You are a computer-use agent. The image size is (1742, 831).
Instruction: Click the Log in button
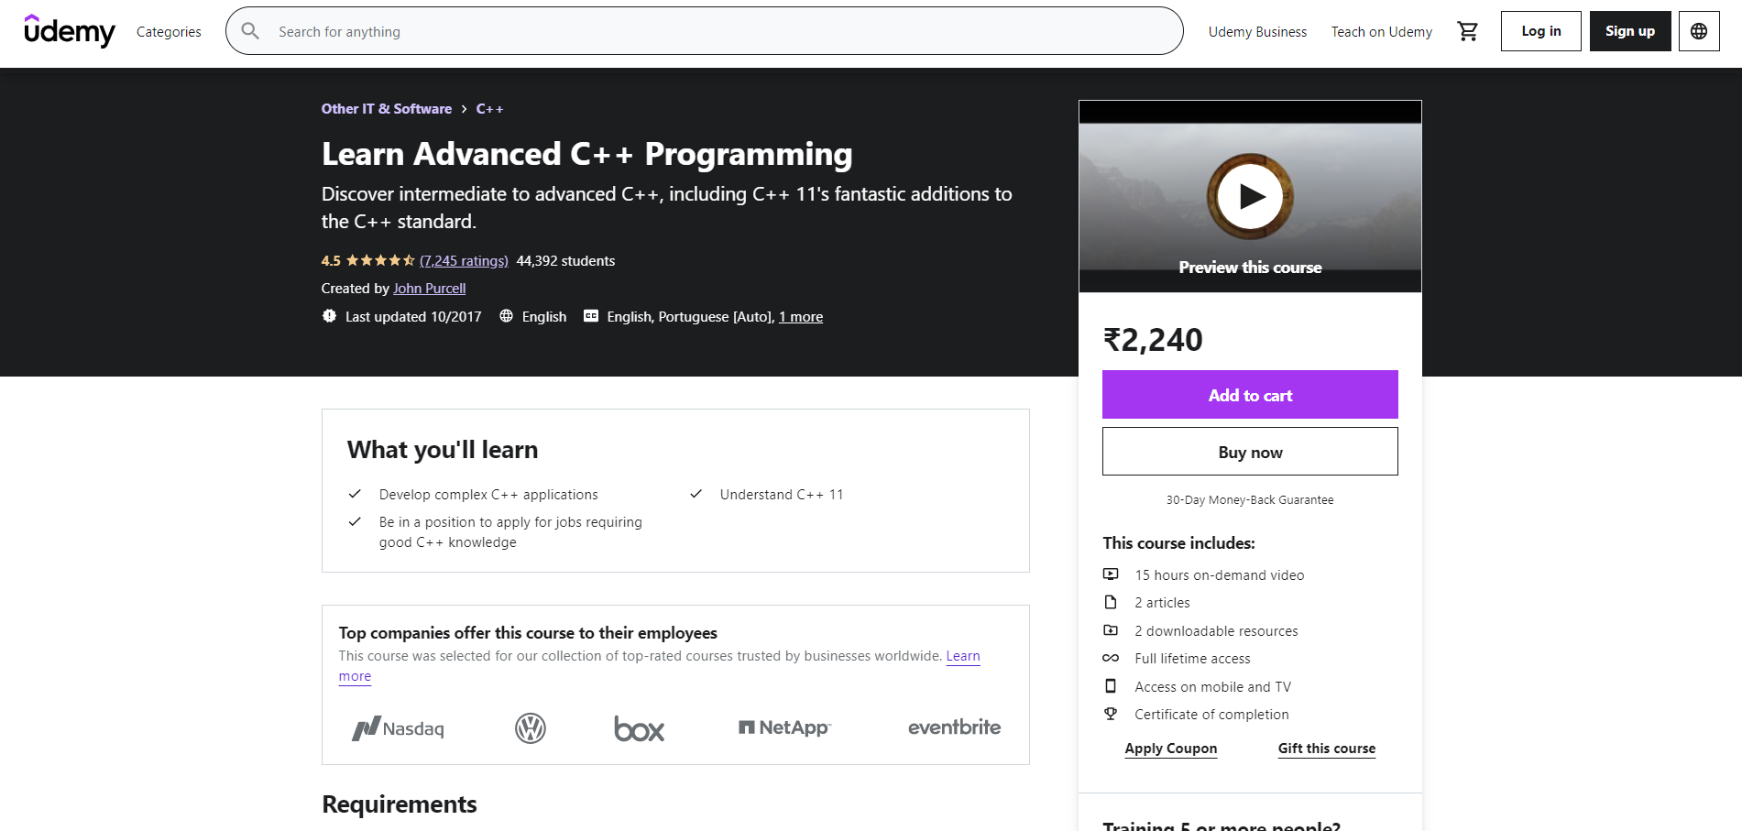1540,31
